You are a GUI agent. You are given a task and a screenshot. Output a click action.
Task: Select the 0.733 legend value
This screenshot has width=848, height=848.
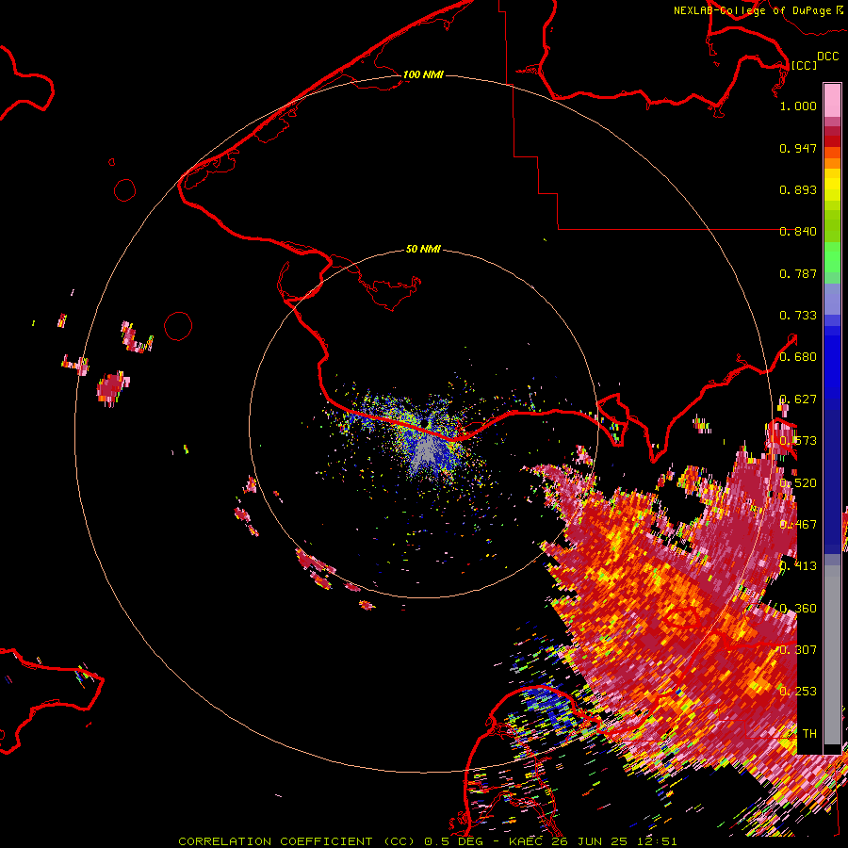[x=798, y=316]
